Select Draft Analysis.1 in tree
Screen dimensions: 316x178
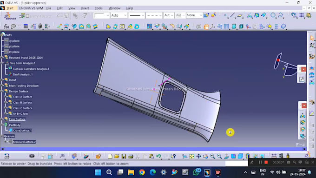[x=23, y=74]
